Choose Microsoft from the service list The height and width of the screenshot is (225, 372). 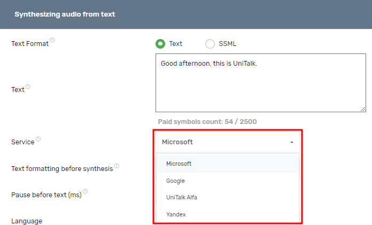pyautogui.click(x=179, y=164)
